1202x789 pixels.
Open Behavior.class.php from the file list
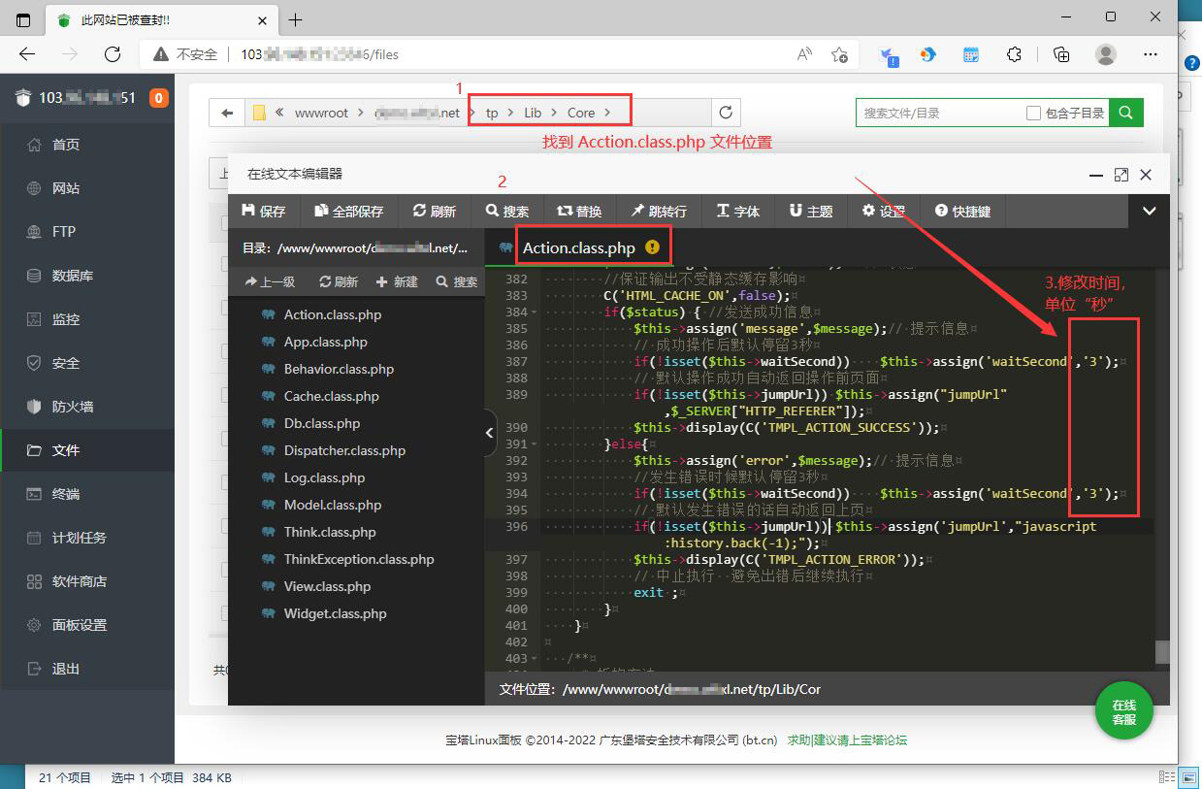pyautogui.click(x=339, y=369)
